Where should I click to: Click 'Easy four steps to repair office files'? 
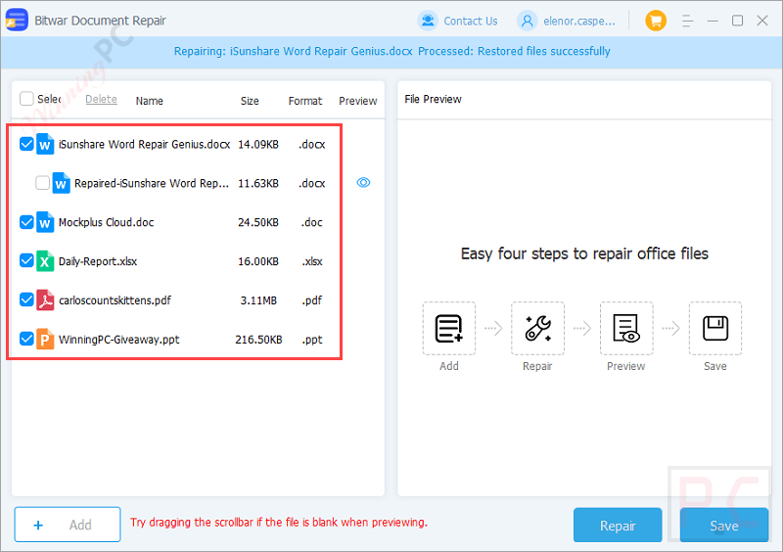(x=584, y=253)
